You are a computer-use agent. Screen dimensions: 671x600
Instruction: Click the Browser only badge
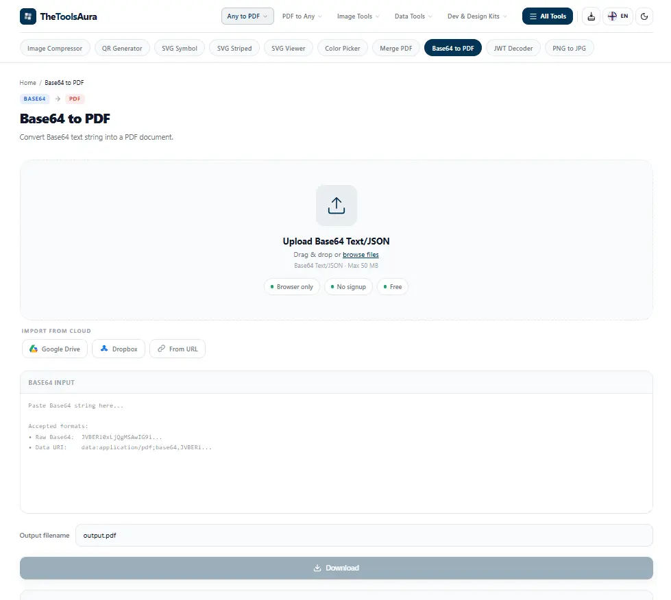pos(292,286)
